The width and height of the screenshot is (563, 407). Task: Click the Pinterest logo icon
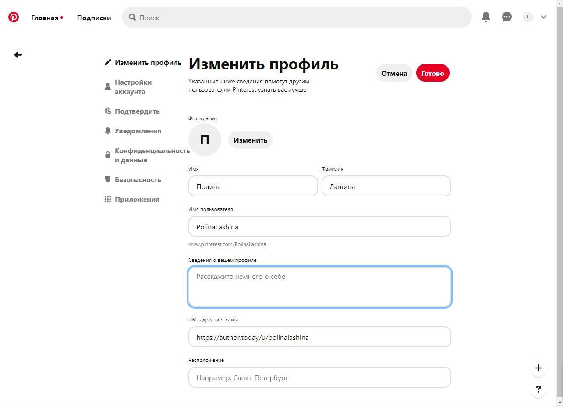14,18
